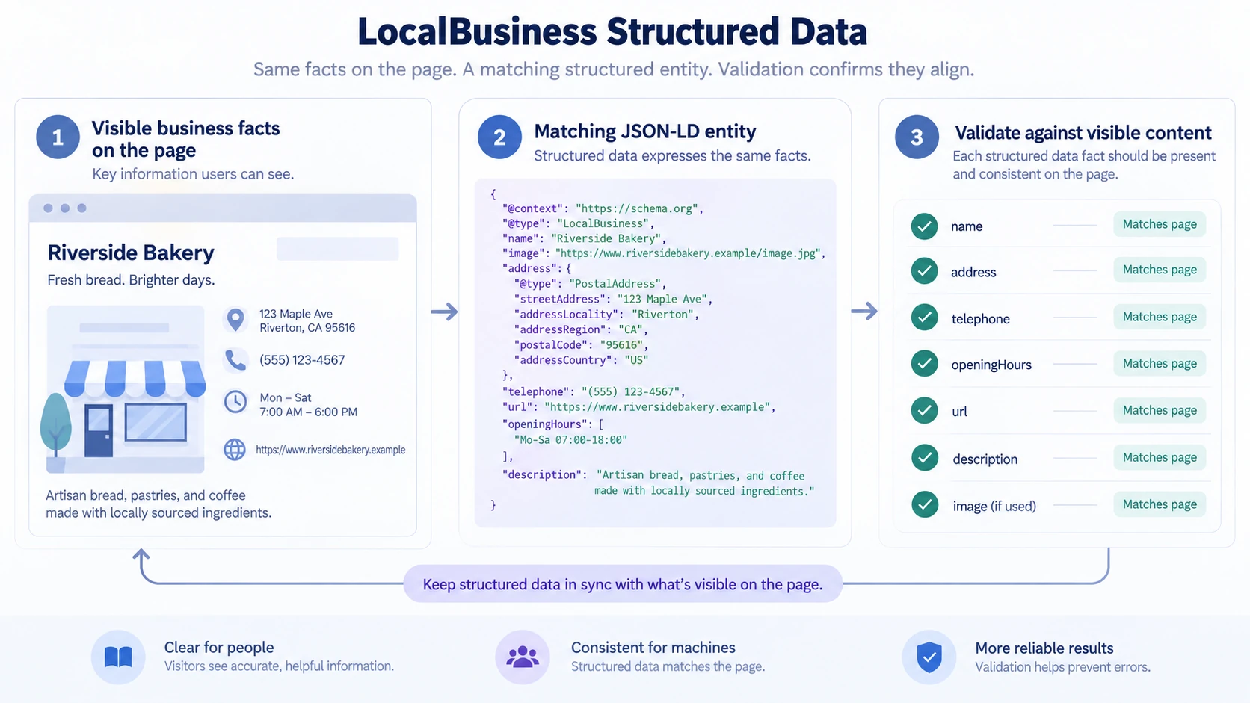The image size is (1250, 703).
Task: Click the Matches page badge for image (if used)
Action: [1160, 504]
